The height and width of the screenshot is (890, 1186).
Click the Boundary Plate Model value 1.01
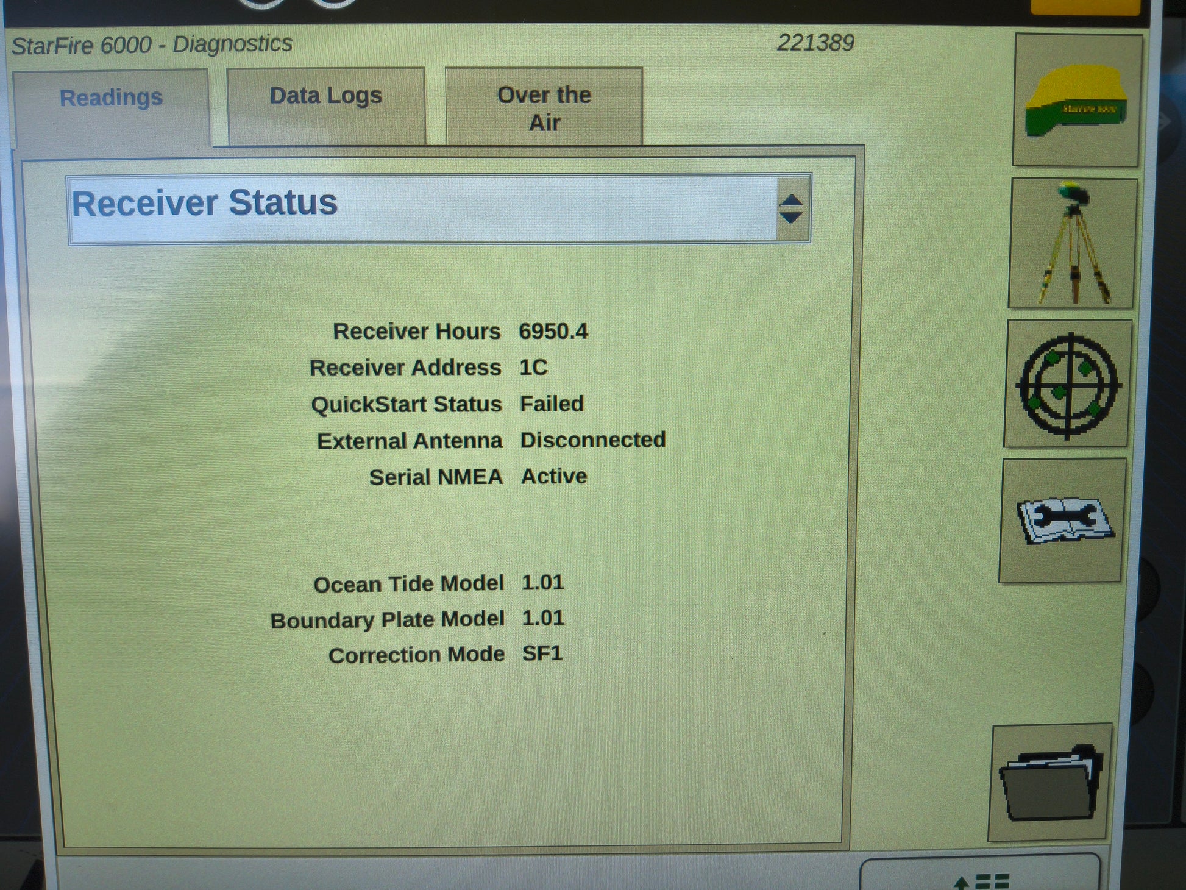point(544,618)
